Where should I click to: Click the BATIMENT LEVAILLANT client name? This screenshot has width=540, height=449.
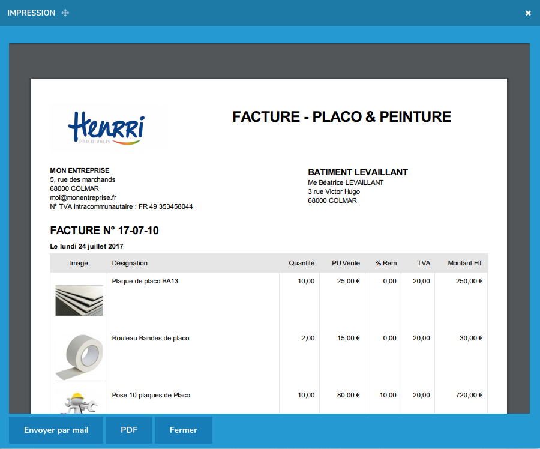point(358,172)
